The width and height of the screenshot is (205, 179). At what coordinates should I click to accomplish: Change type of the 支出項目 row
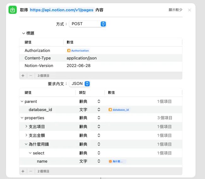click(99, 126)
